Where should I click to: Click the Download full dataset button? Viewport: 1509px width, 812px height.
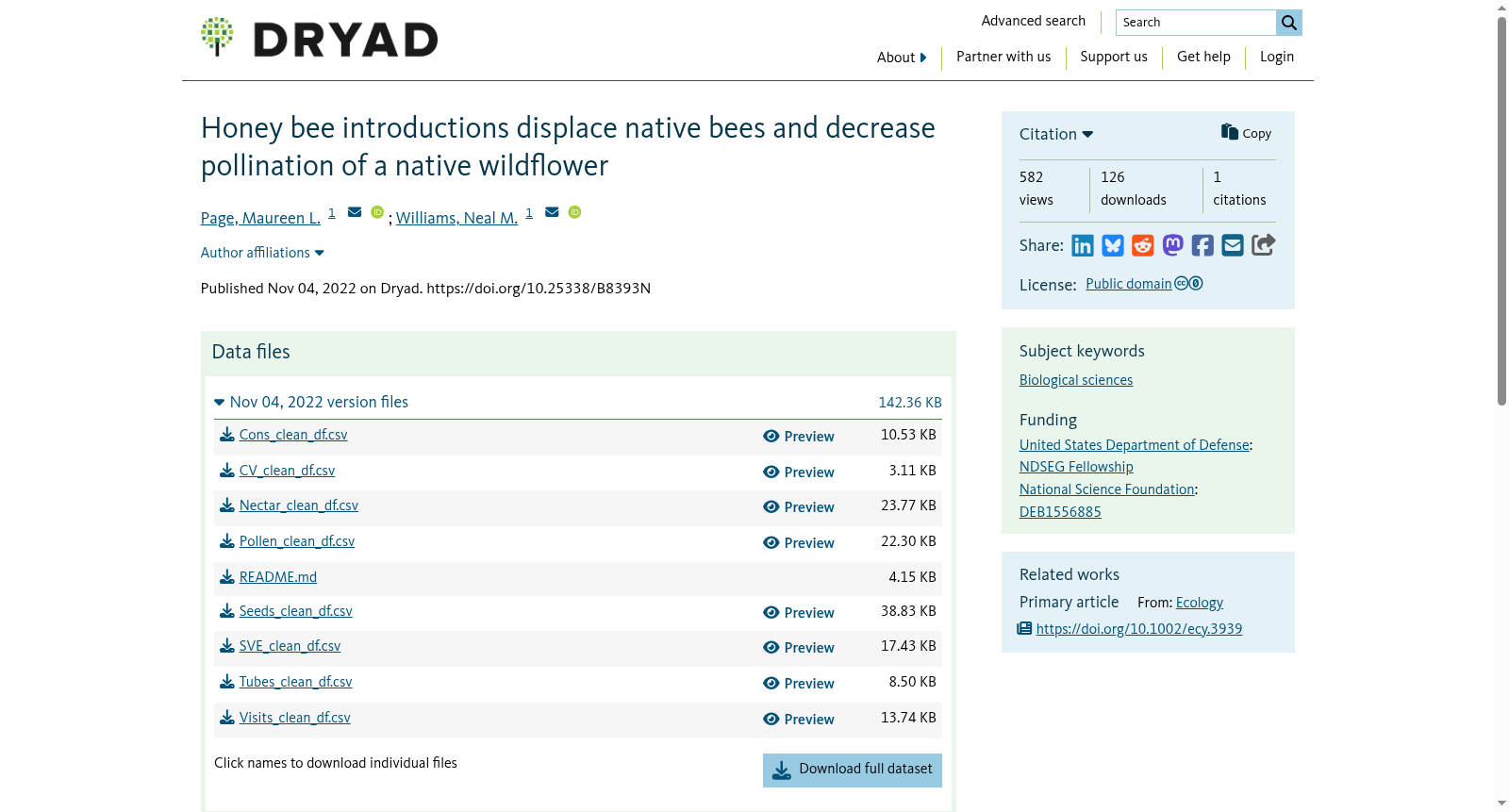853,770
